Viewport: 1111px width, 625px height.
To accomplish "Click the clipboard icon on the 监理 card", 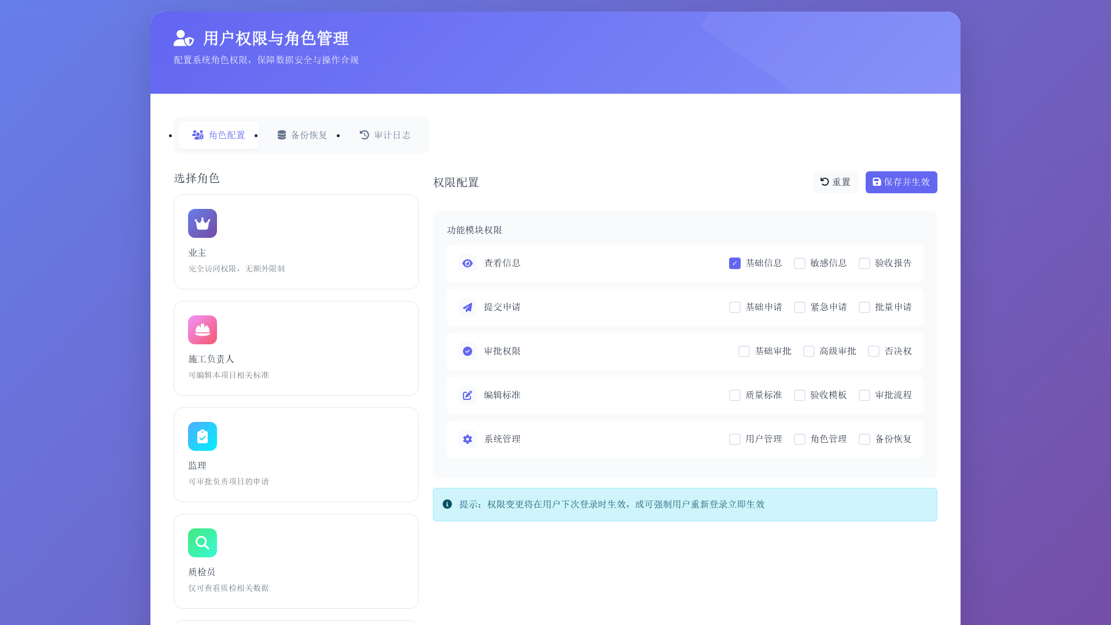I will coord(202,436).
